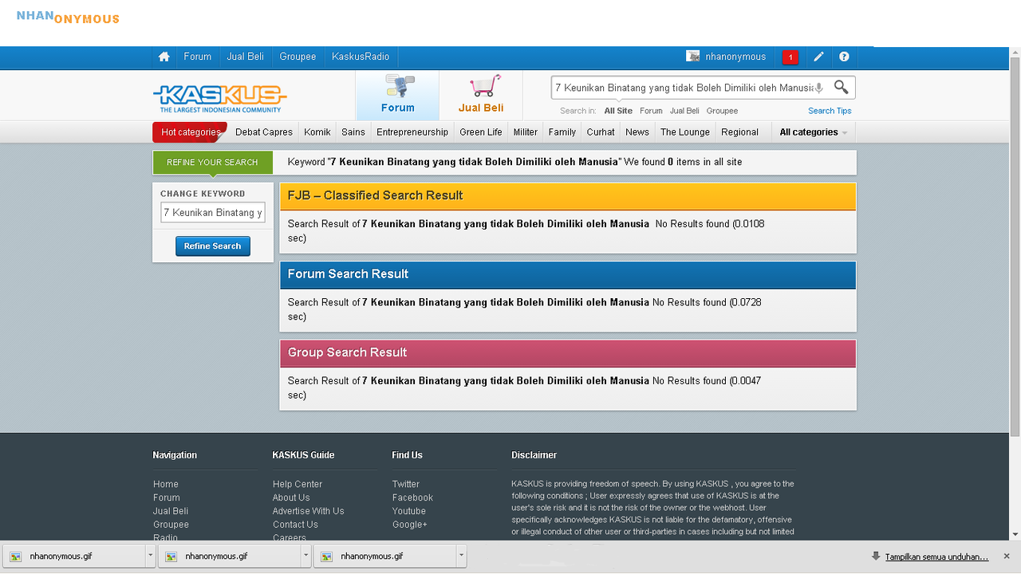Open the Curhat category
The width and height of the screenshot is (1021, 574).
pyautogui.click(x=601, y=132)
